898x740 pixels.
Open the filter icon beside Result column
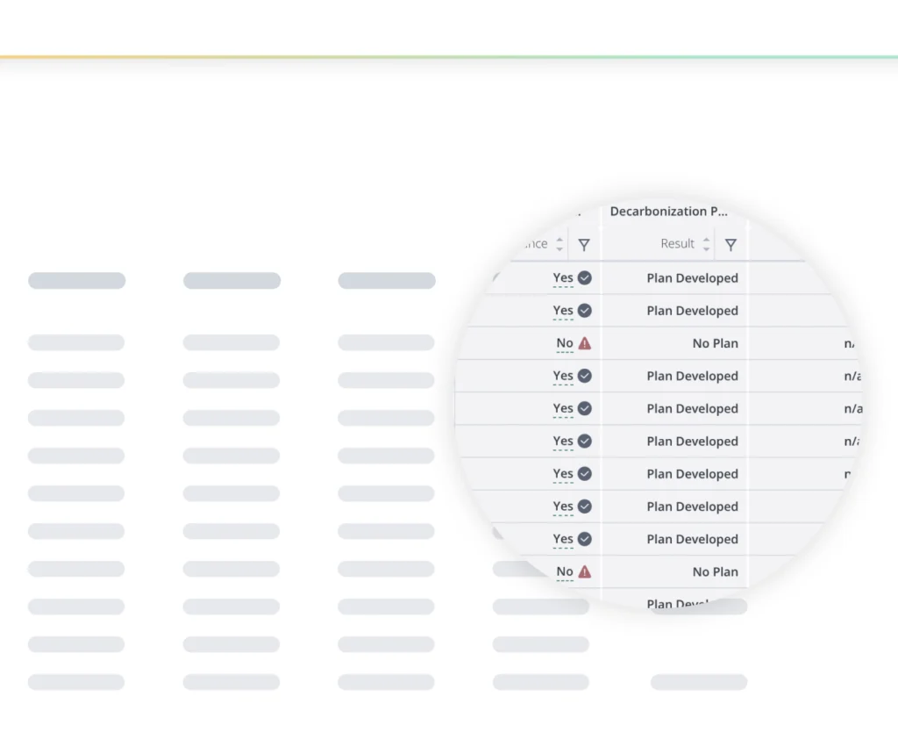point(731,245)
